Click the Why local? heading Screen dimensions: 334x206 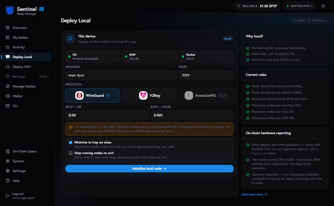(x=254, y=36)
